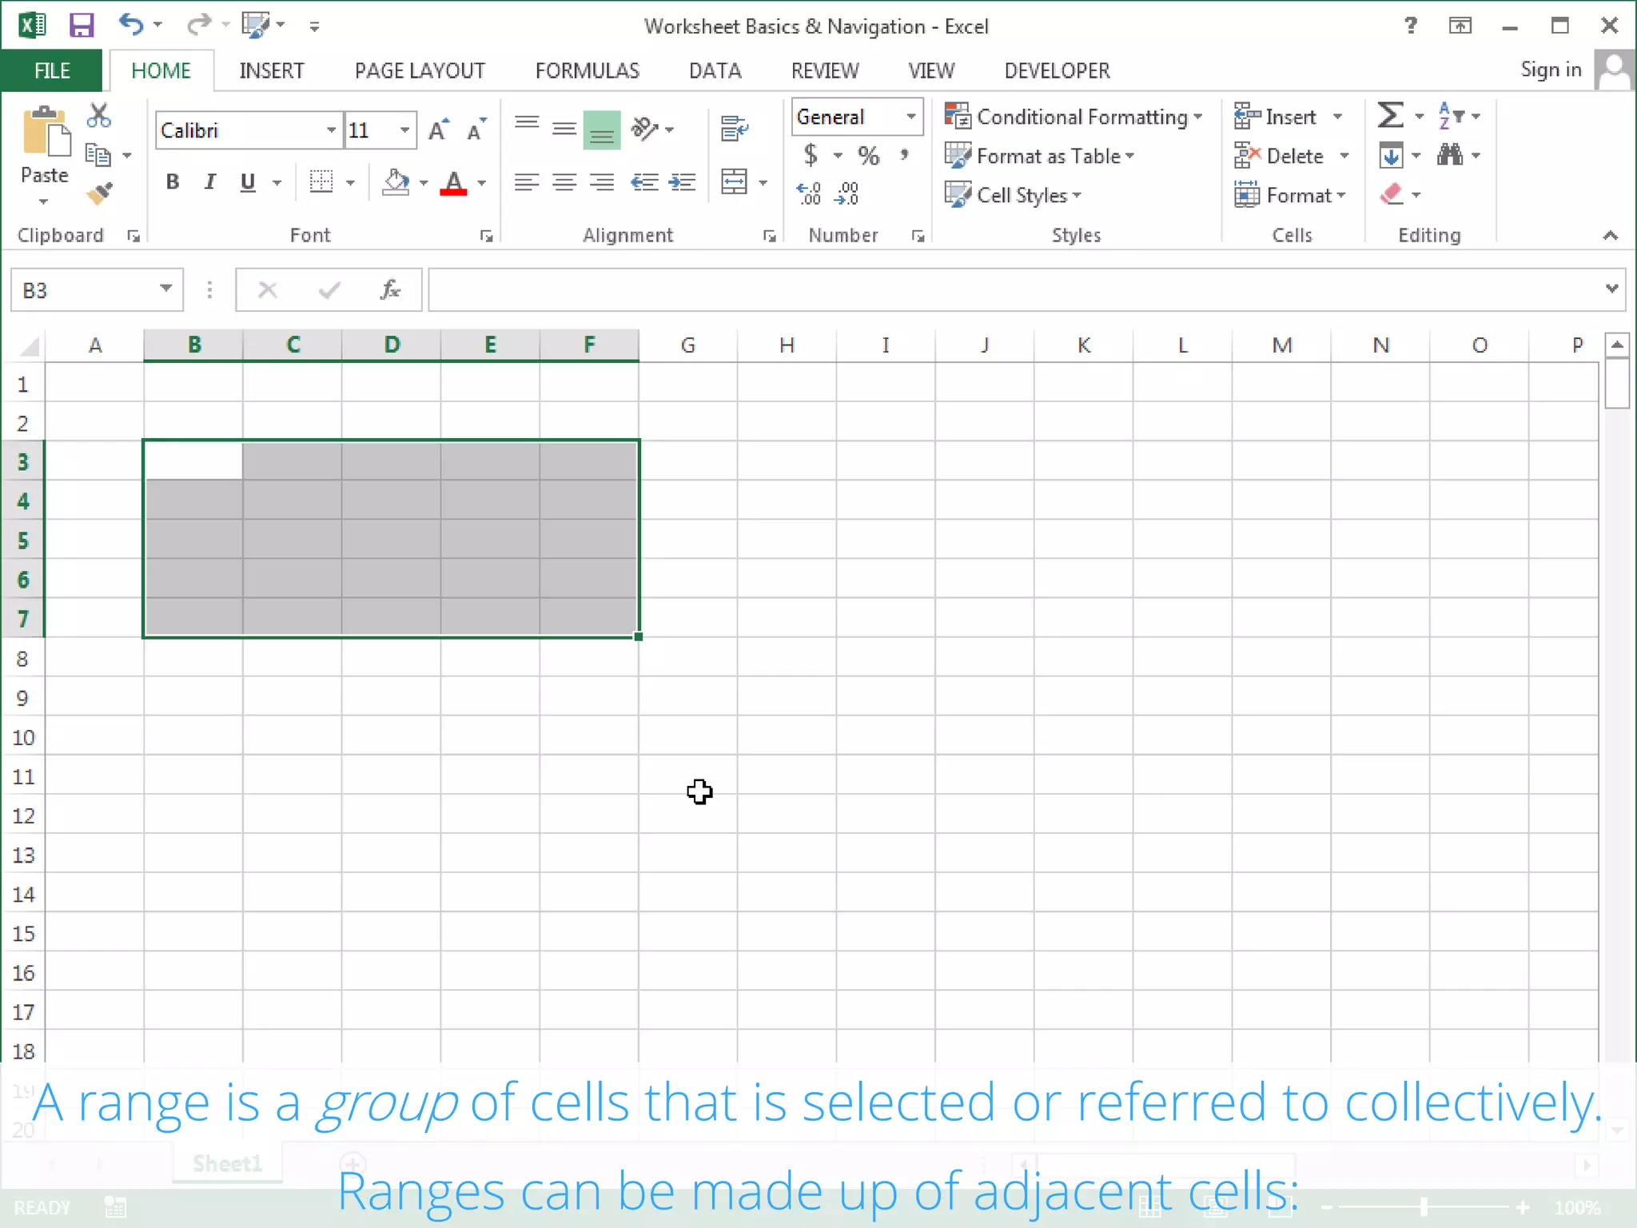Click Sign in link
Screen dimensions: 1637x1228
[x=1550, y=70]
